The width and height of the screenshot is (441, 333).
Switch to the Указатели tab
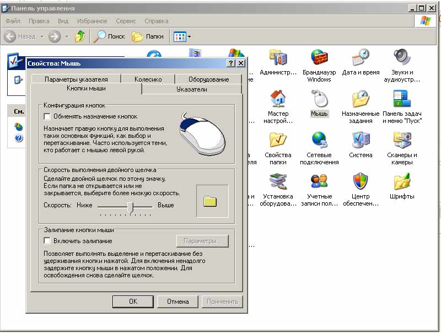pos(191,89)
